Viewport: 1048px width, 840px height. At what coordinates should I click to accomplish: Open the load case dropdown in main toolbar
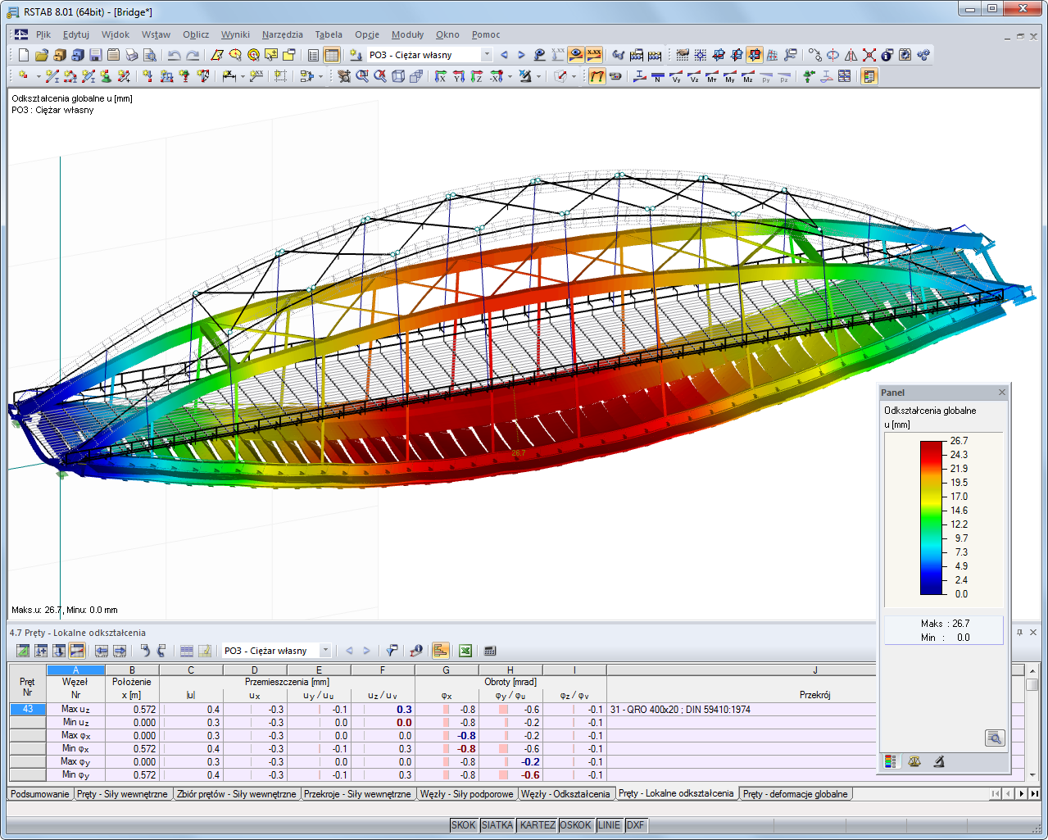[487, 55]
